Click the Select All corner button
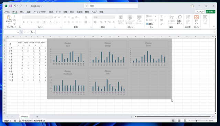The height and width of the screenshot is (126, 220). pos(4,37)
